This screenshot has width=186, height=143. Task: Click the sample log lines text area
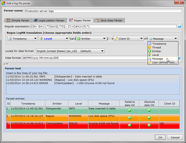(x=93, y=85)
